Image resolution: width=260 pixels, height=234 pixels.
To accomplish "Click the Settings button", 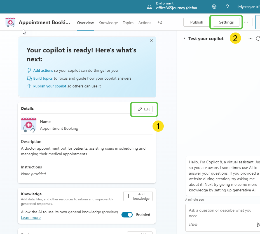I will click(x=226, y=22).
